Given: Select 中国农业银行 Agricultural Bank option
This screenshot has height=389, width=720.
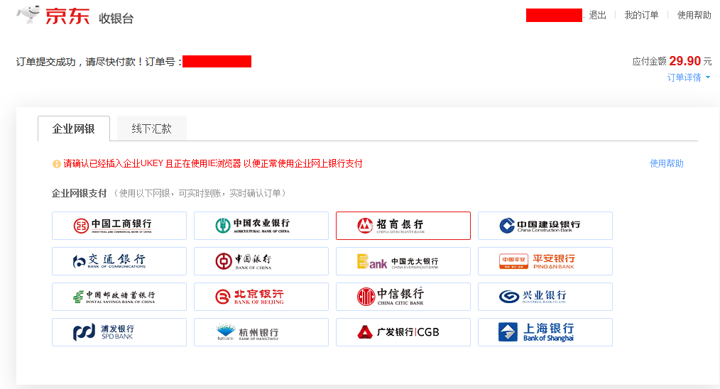Looking at the screenshot, I should 261,226.
